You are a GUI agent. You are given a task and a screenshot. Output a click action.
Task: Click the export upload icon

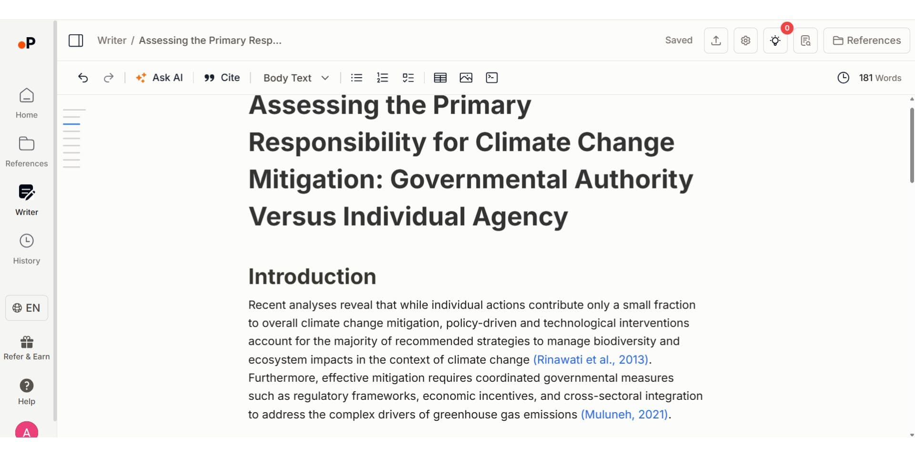pos(716,40)
